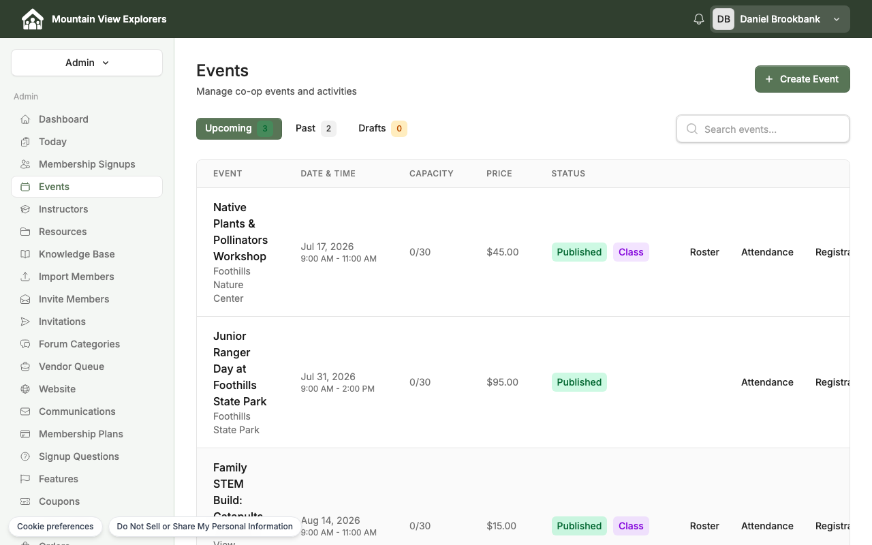This screenshot has width=872, height=545.
Task: Switch to the Drafts tab
Action: tap(382, 129)
